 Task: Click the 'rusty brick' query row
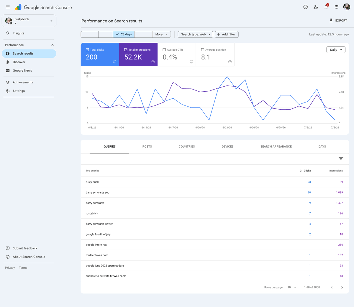pos(215,182)
